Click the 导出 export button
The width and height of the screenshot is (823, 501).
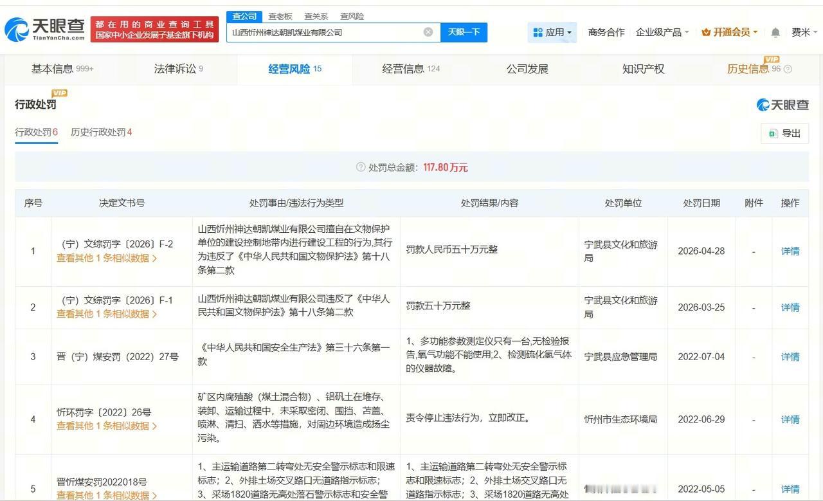tap(784, 133)
